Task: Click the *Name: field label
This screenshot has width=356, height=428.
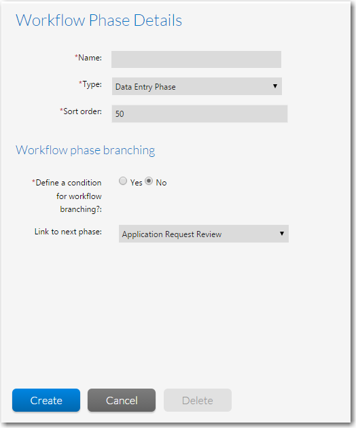Action: pos(88,58)
